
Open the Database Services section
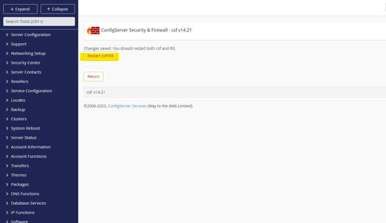pos(28,203)
